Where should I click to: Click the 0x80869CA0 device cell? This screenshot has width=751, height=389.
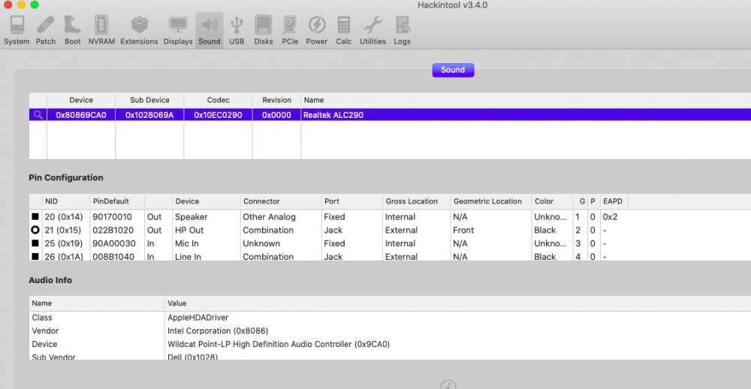click(81, 115)
